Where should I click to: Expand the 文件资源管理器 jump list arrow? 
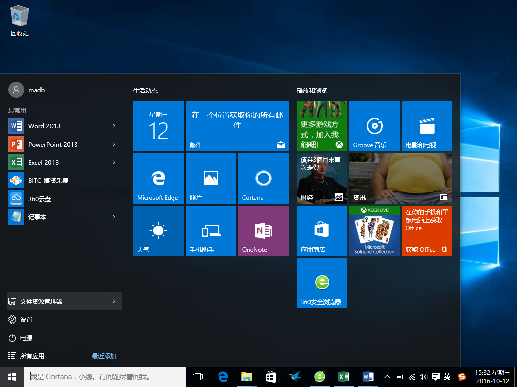[114, 301]
